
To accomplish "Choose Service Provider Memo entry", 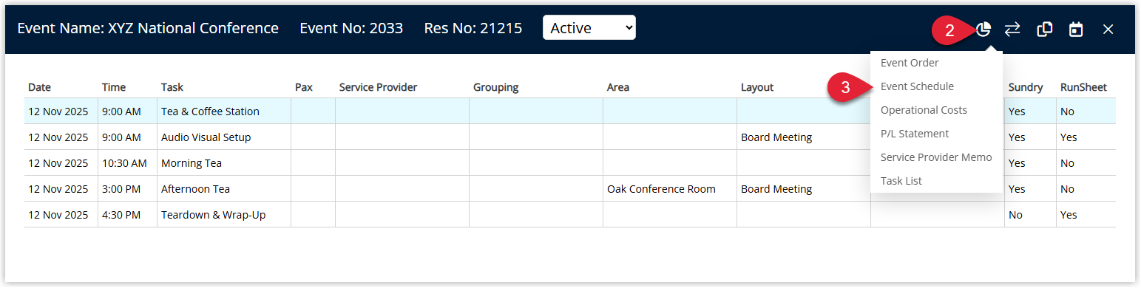I will [x=936, y=157].
